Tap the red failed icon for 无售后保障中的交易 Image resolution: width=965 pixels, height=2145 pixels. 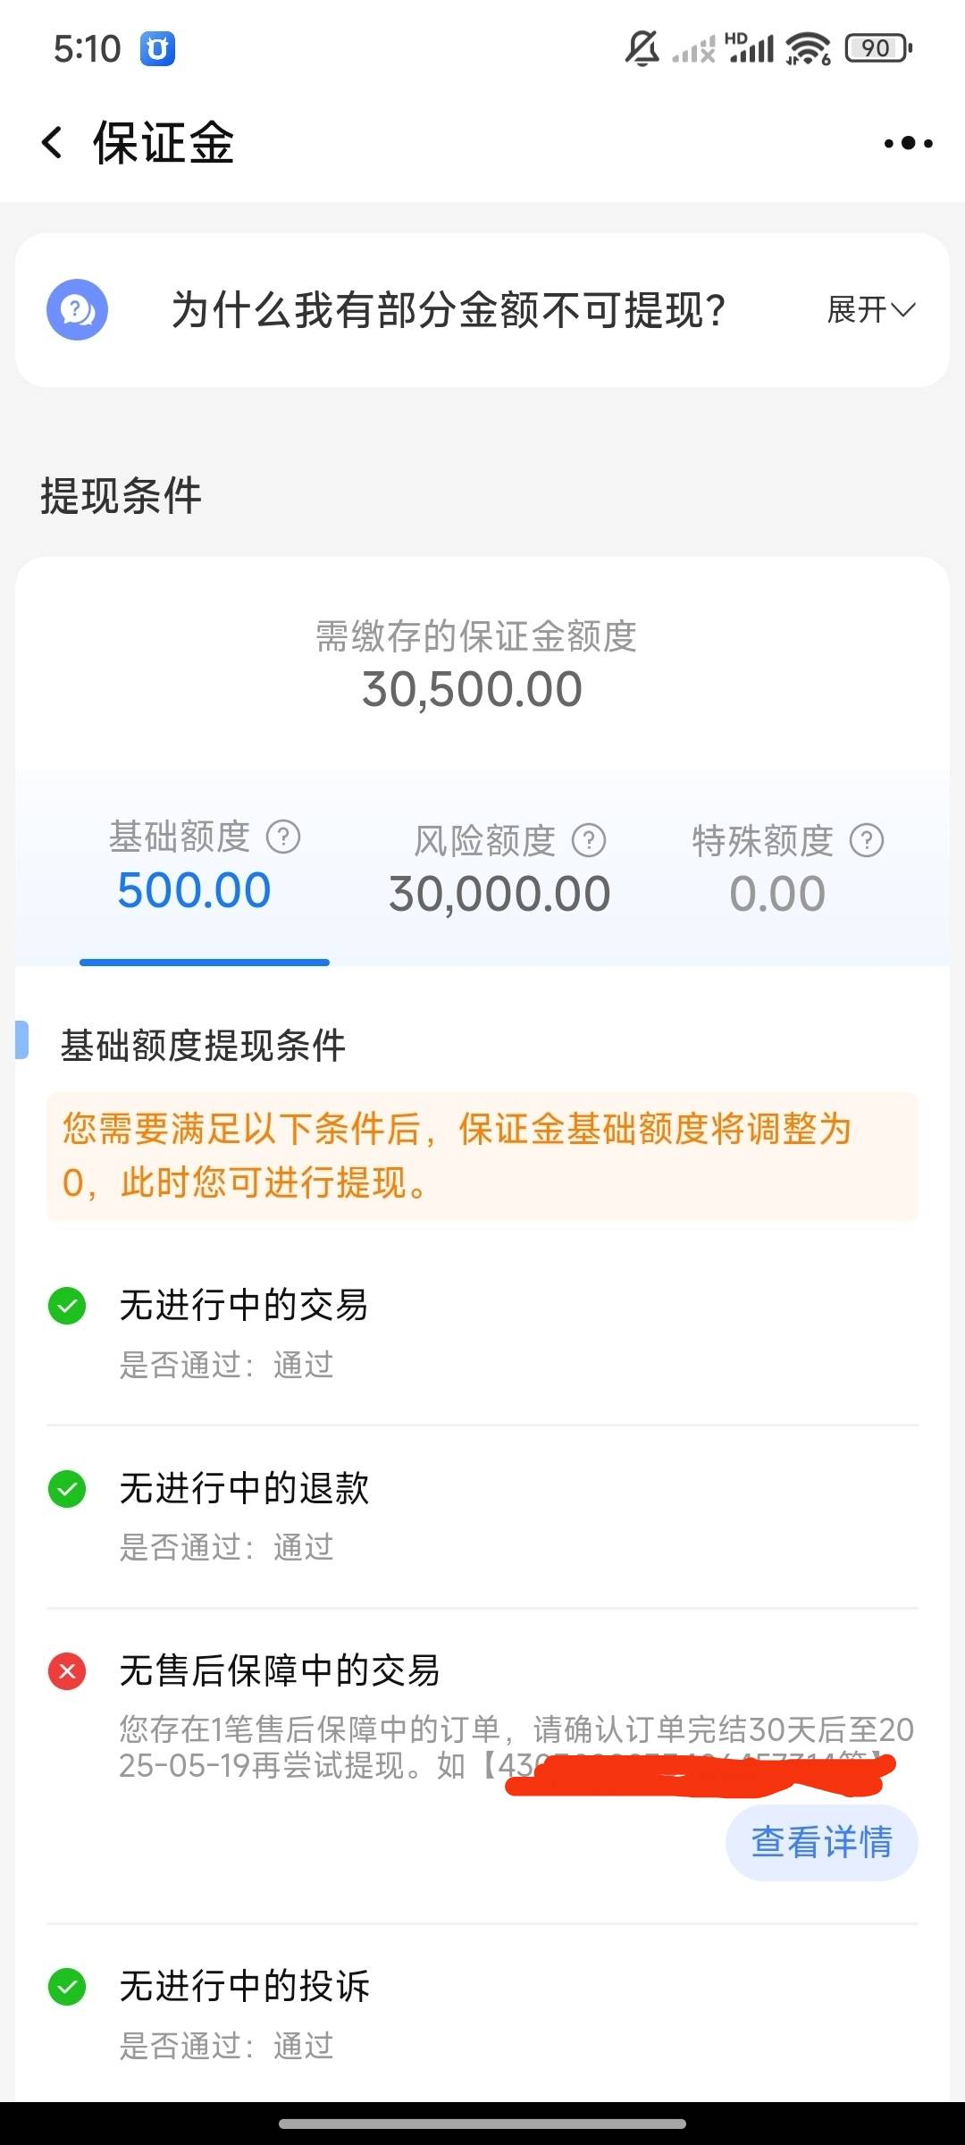pyautogui.click(x=67, y=1670)
